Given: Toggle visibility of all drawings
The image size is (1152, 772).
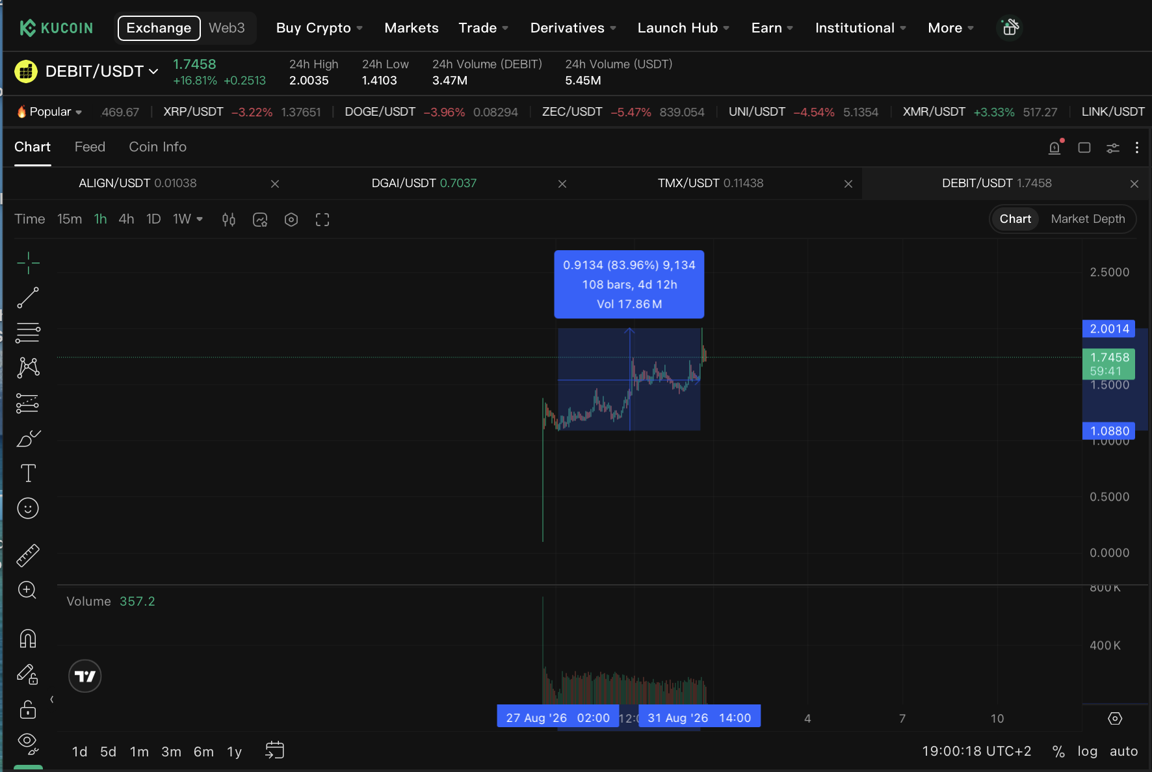Looking at the screenshot, I should coord(28,743).
